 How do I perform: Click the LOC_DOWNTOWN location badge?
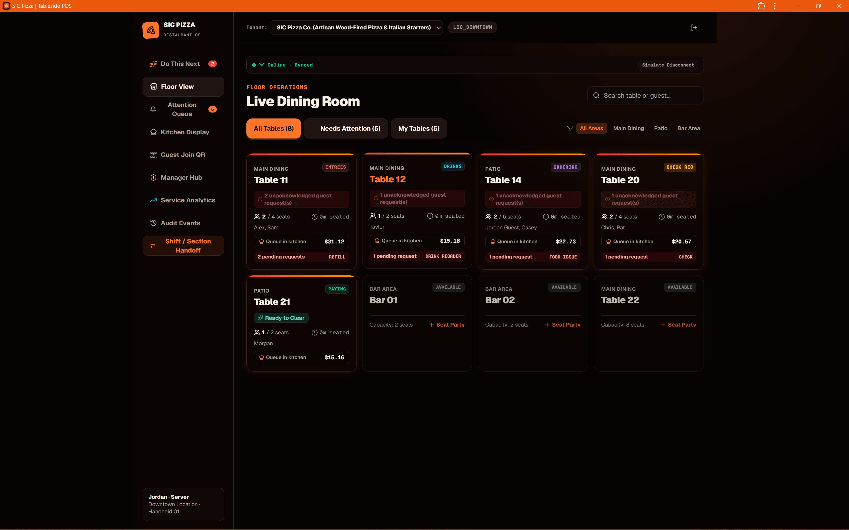(x=473, y=27)
